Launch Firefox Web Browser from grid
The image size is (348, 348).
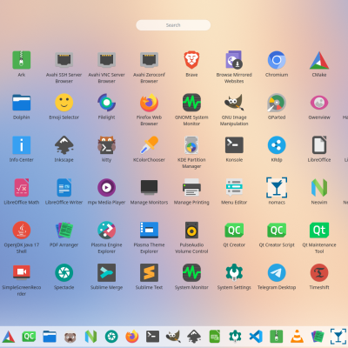point(149,103)
